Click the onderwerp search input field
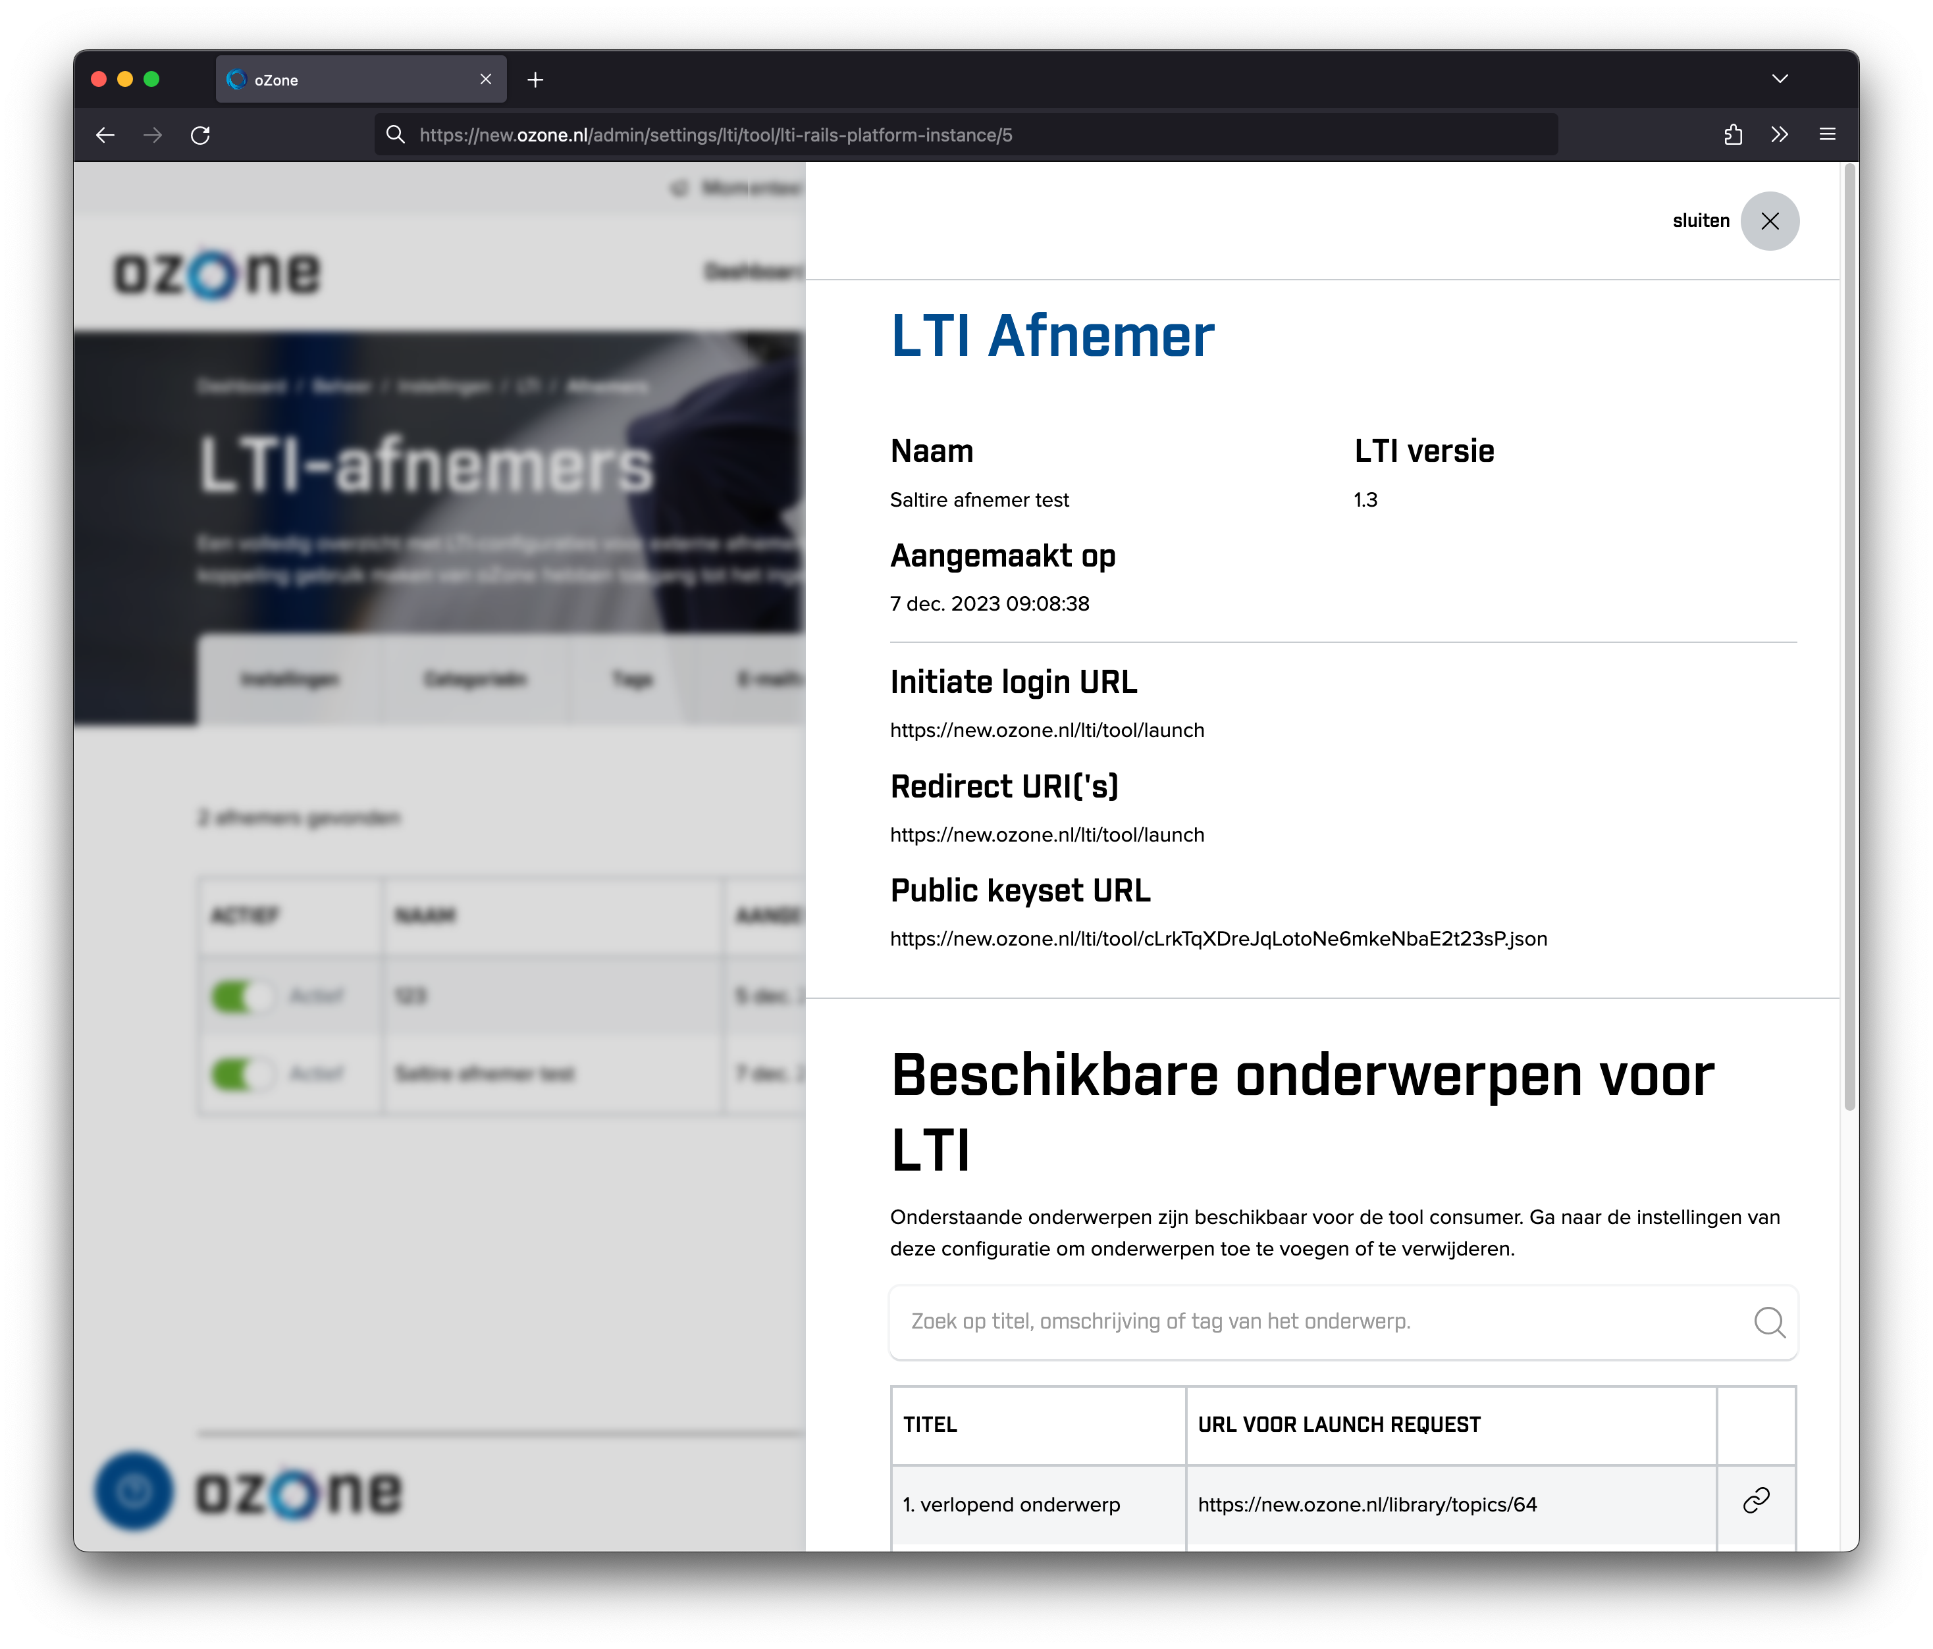The image size is (1933, 1649). pos(1259,1321)
